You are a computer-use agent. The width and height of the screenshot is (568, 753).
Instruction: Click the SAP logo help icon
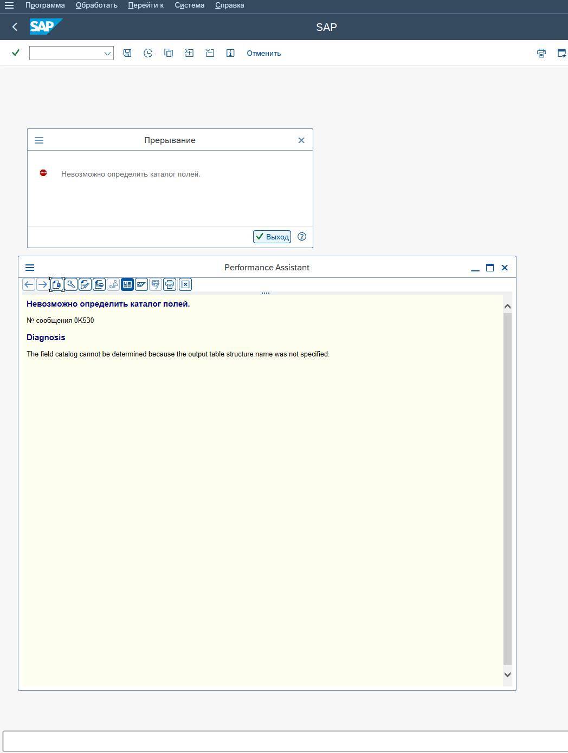point(141,284)
